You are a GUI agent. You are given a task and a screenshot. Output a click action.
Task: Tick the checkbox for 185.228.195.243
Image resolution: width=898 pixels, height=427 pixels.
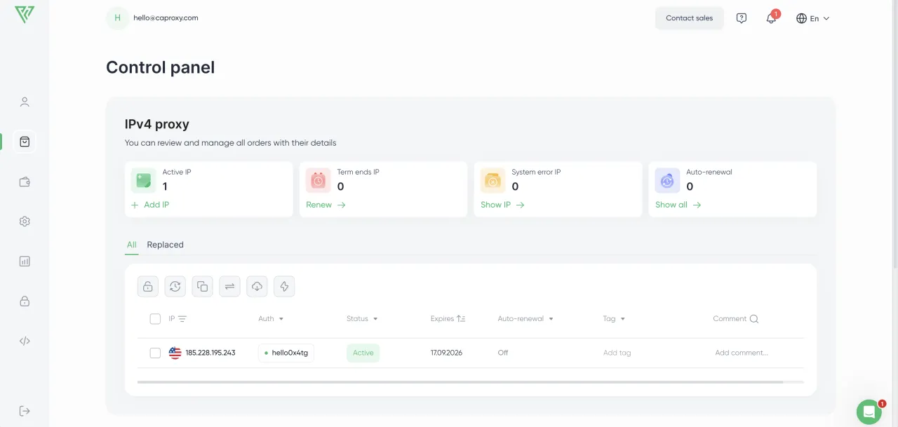(155, 353)
